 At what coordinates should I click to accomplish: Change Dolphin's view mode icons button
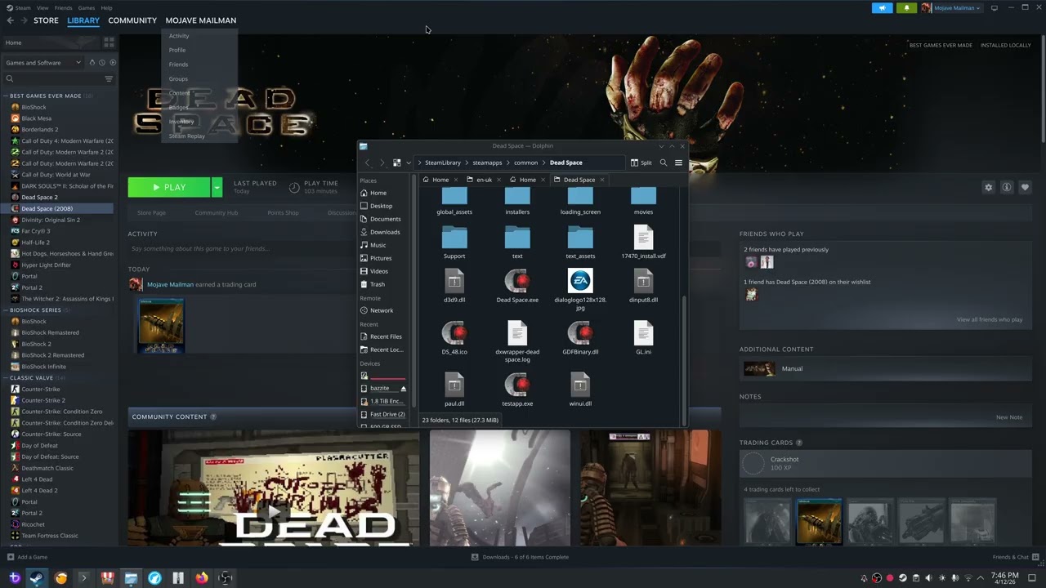[x=397, y=163]
